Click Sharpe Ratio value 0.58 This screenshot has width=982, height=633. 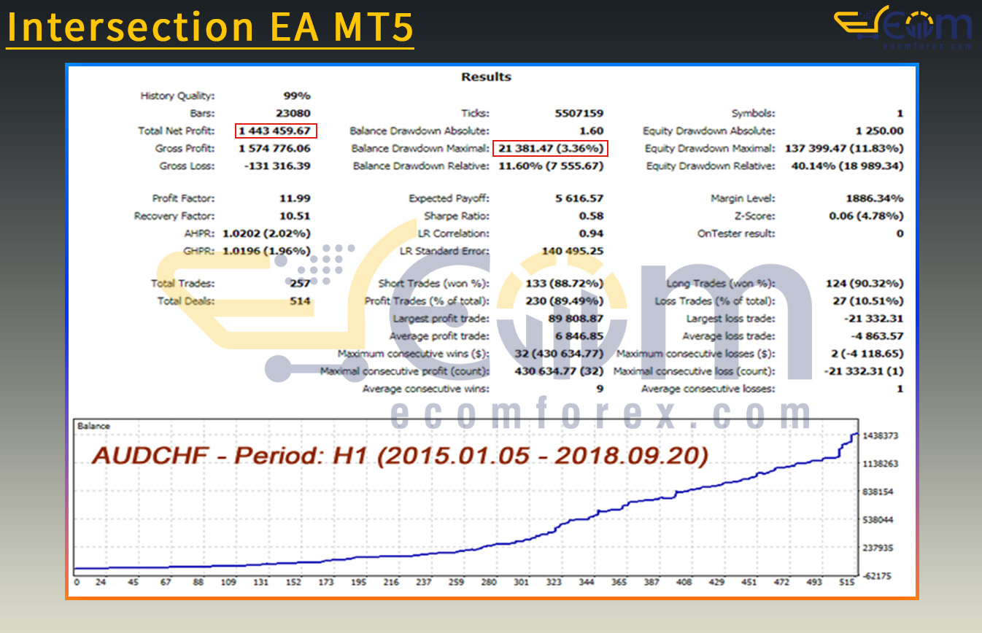click(592, 216)
